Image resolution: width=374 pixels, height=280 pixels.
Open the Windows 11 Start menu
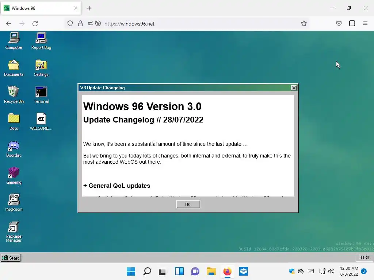coord(131,271)
